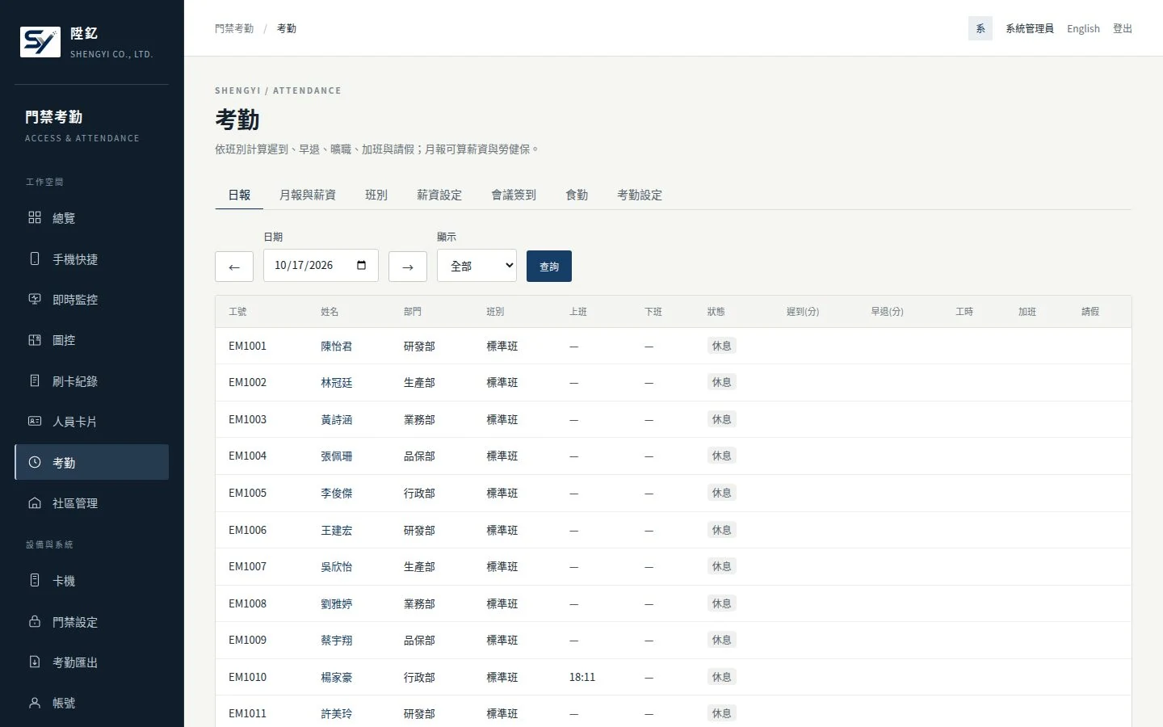The image size is (1163, 727).
Task: Expand the 顯示 全部 dropdown
Action: (477, 266)
